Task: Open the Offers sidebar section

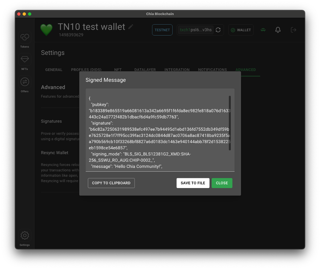Action: [x=25, y=84]
